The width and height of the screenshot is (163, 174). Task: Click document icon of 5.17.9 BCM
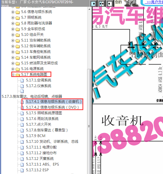(x=22, y=136)
